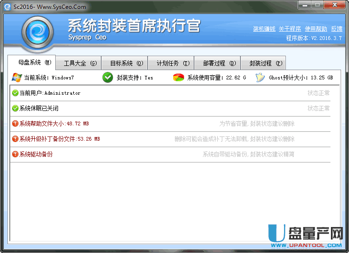349x253 pixels.
Task: Close the Sc2016 window
Action: click(335, 5)
